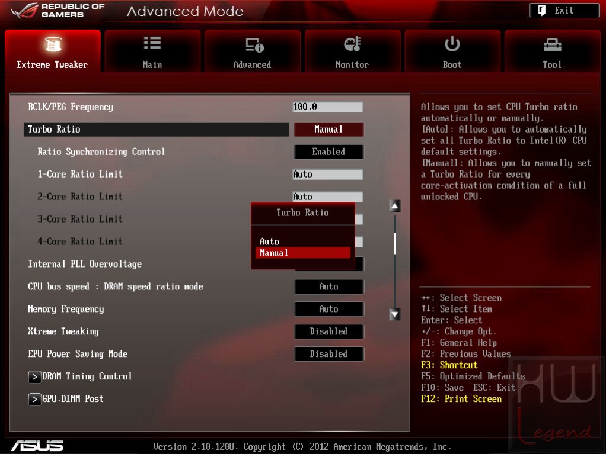Click the Advanced info monitor icon
606x454 pixels.
[254, 45]
